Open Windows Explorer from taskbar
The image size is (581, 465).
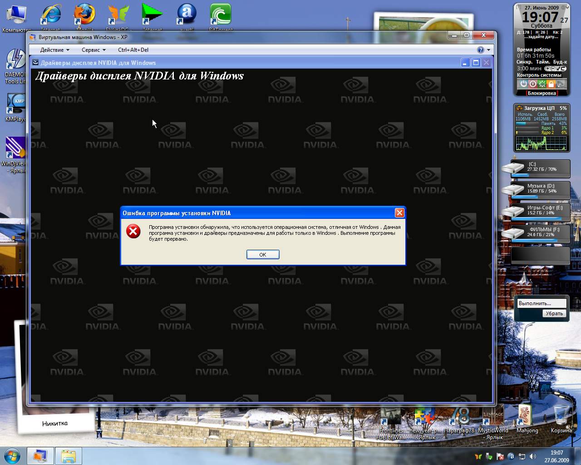point(69,456)
